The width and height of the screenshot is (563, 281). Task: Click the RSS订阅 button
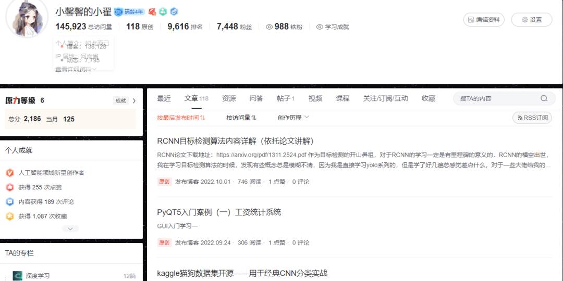[532, 118]
